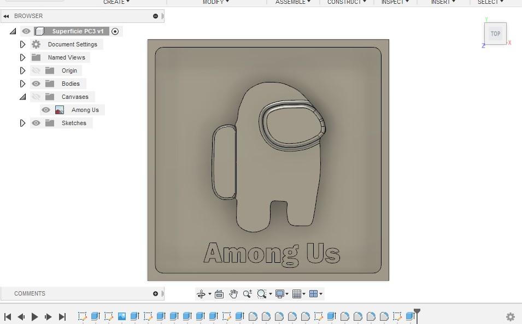
Task: Hide the Sketches folder
Action: pyautogui.click(x=36, y=123)
